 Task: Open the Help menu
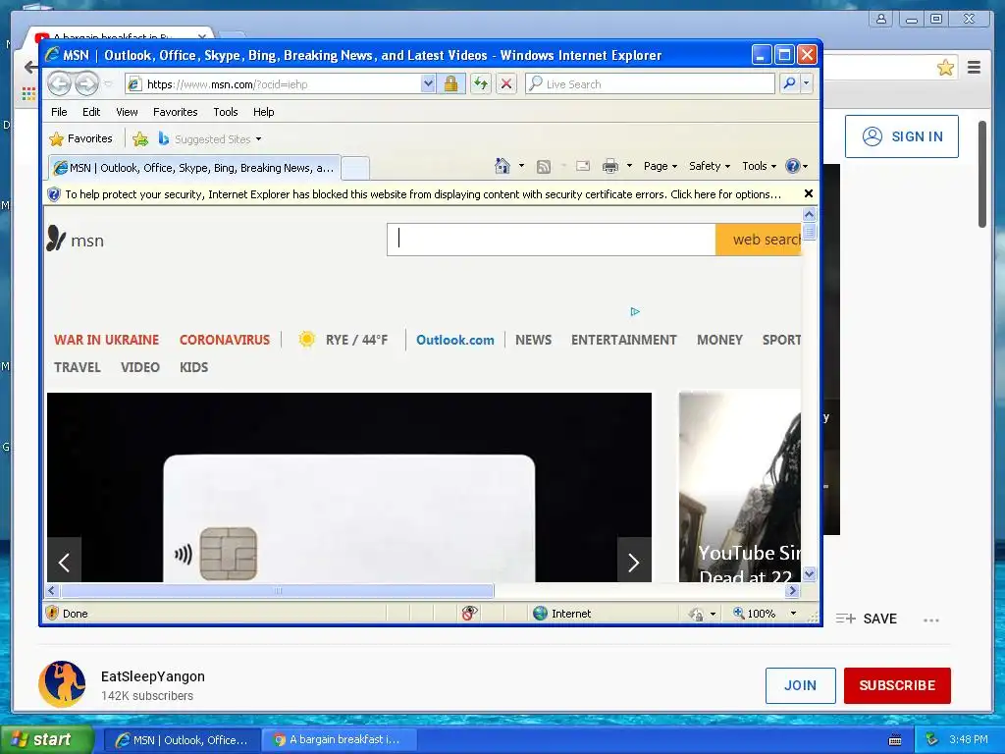pos(263,112)
